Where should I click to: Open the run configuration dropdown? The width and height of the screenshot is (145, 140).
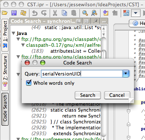click(x=136, y=13)
